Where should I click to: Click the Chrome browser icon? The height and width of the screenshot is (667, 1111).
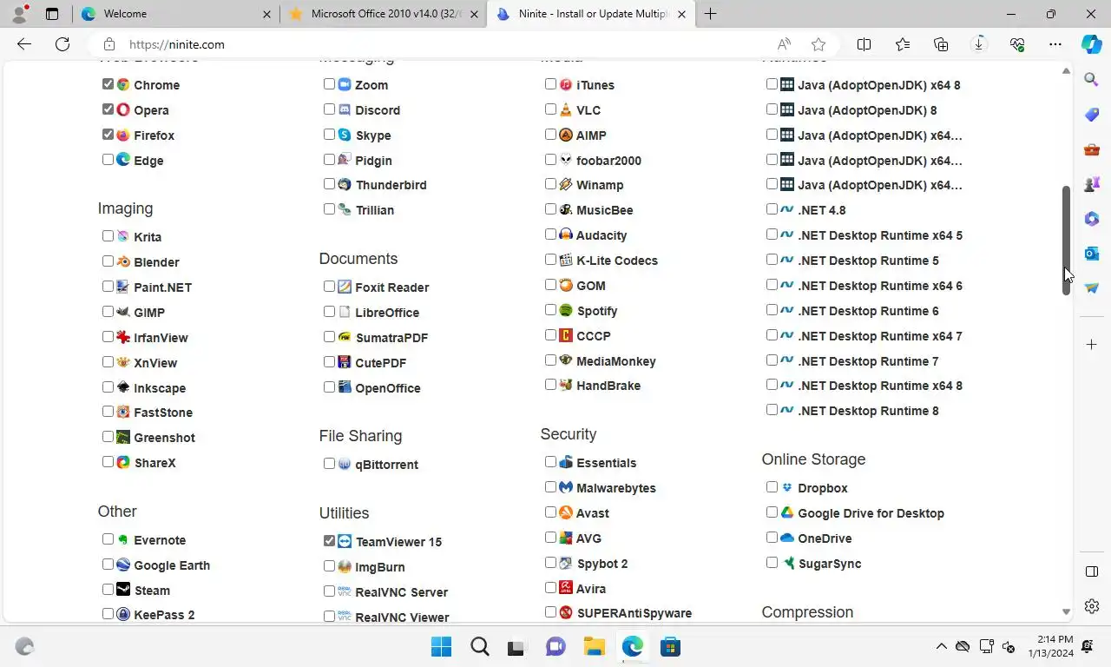click(123, 84)
